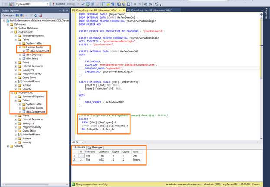Screen dimensions: 270x187
Task: Open the Messages tab in results pane
Action: point(97,148)
